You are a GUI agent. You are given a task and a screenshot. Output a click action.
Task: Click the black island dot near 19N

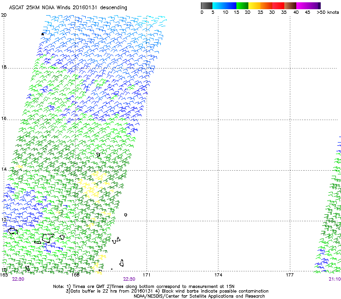[42, 34]
